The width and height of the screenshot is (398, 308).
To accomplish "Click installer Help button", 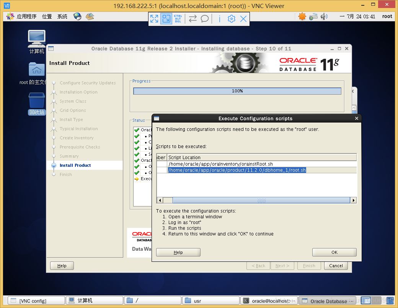I will point(62,266).
